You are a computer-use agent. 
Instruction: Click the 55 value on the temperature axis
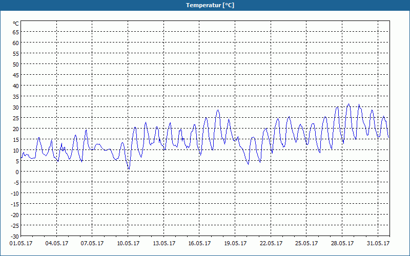coord(16,54)
